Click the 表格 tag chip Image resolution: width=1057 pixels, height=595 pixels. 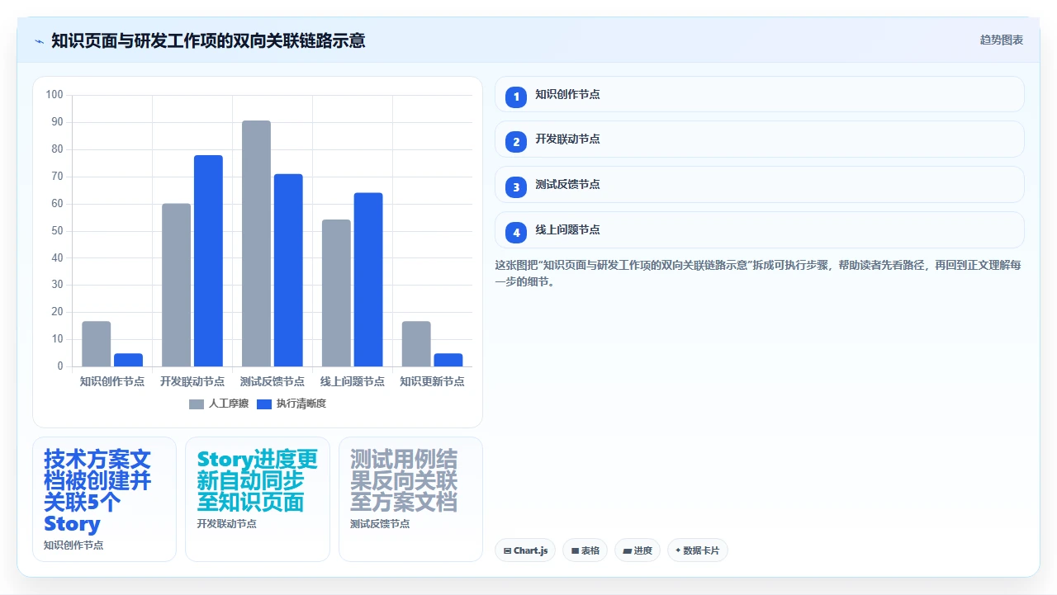(585, 550)
